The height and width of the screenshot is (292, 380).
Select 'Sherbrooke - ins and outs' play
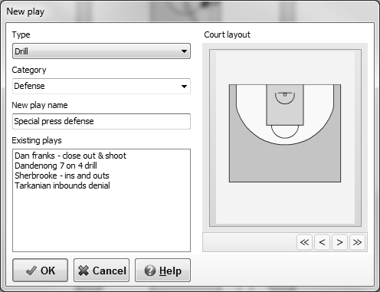62,176
